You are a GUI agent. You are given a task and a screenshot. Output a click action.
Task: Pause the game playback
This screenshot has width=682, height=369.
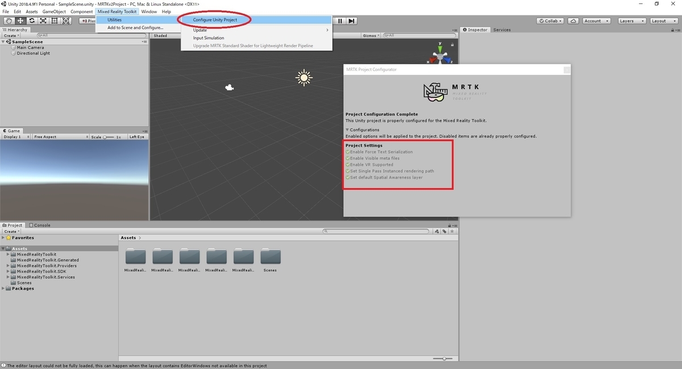[x=340, y=21]
